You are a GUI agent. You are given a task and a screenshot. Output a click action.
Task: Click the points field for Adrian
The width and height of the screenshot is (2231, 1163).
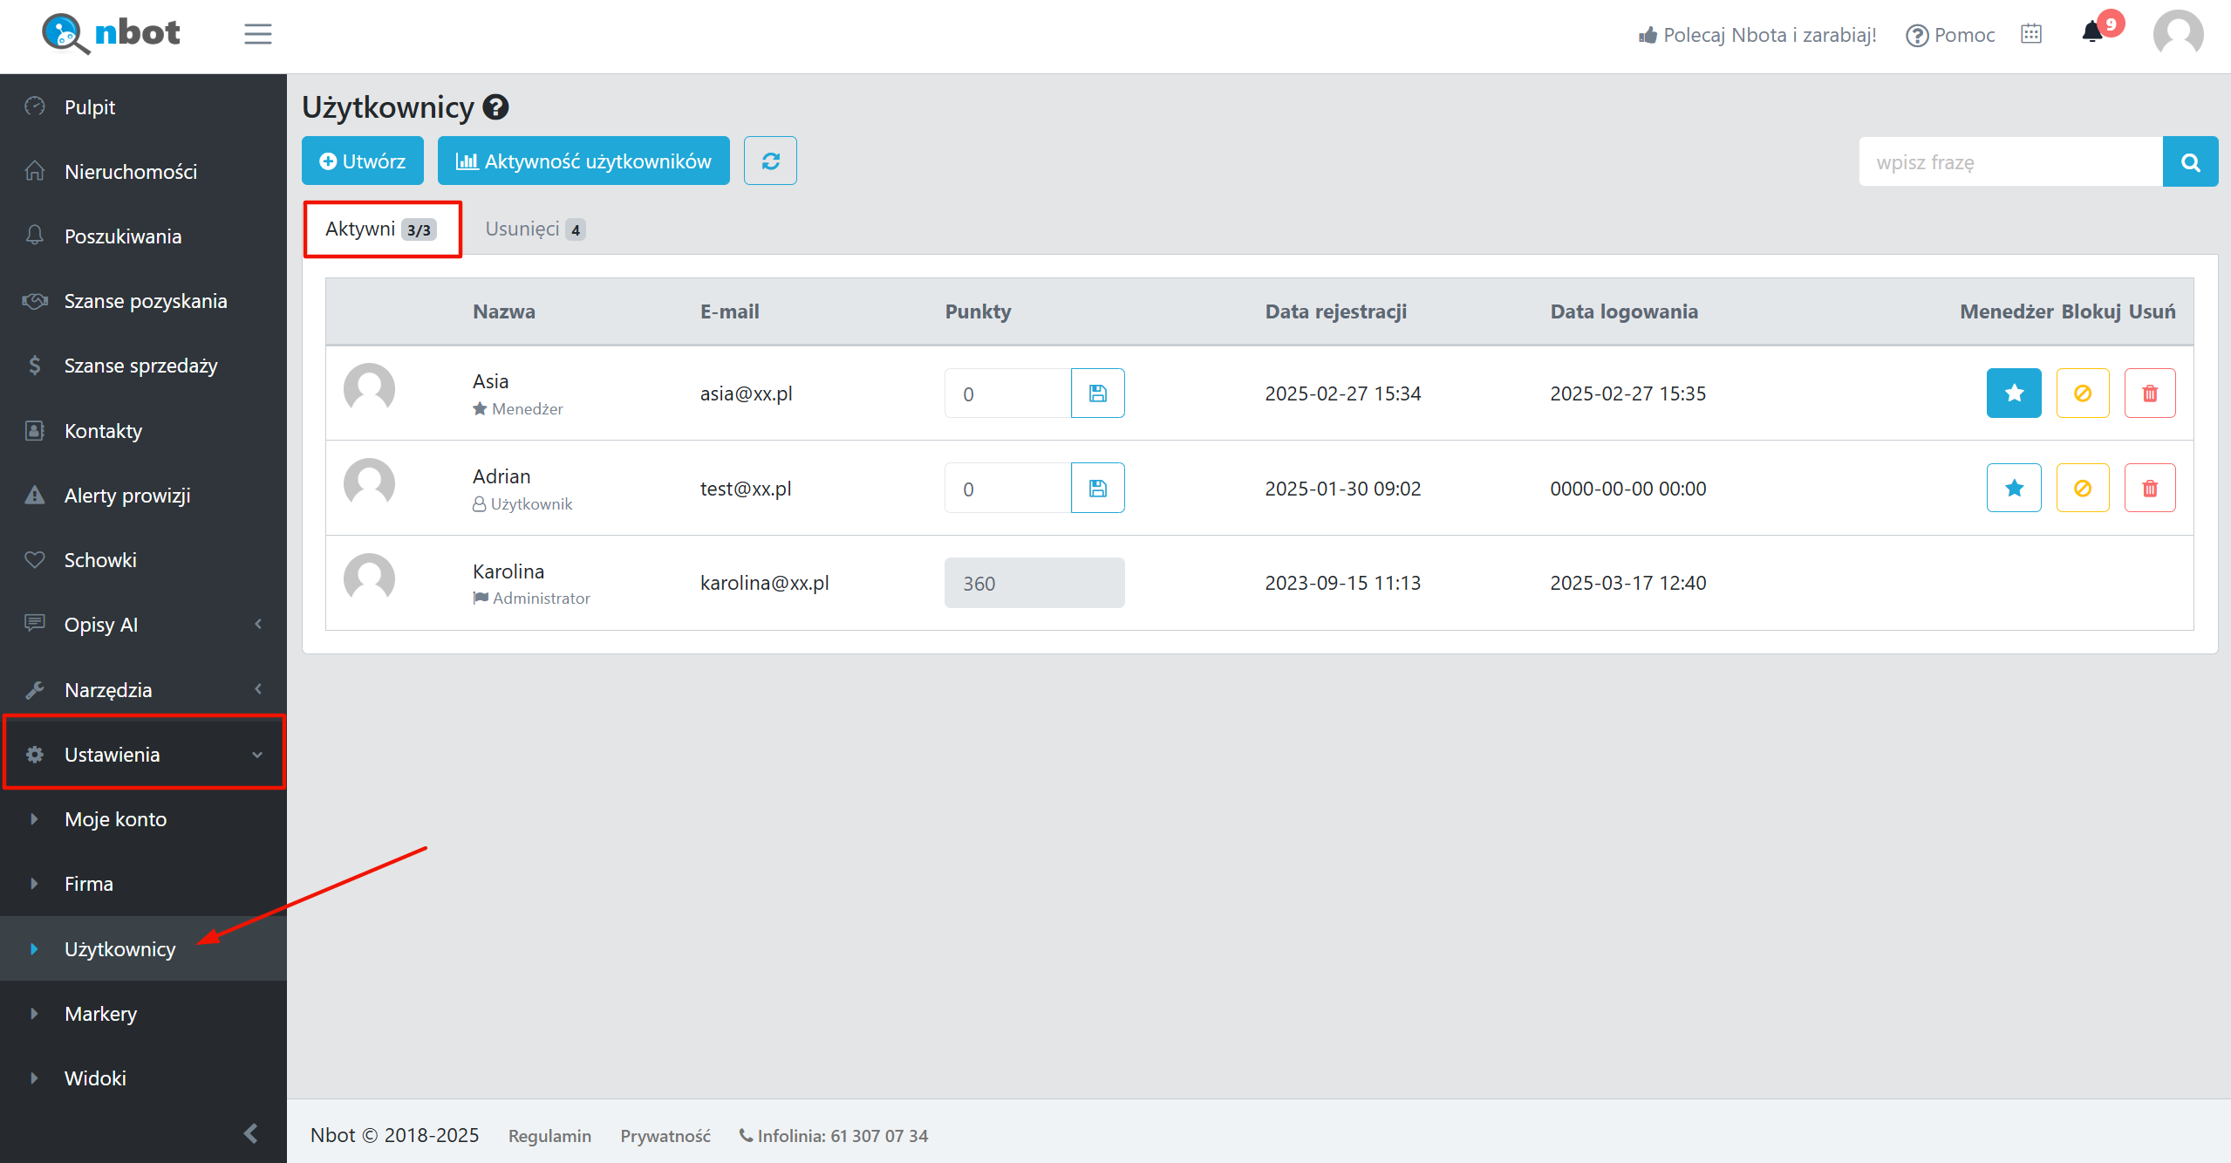1007,489
